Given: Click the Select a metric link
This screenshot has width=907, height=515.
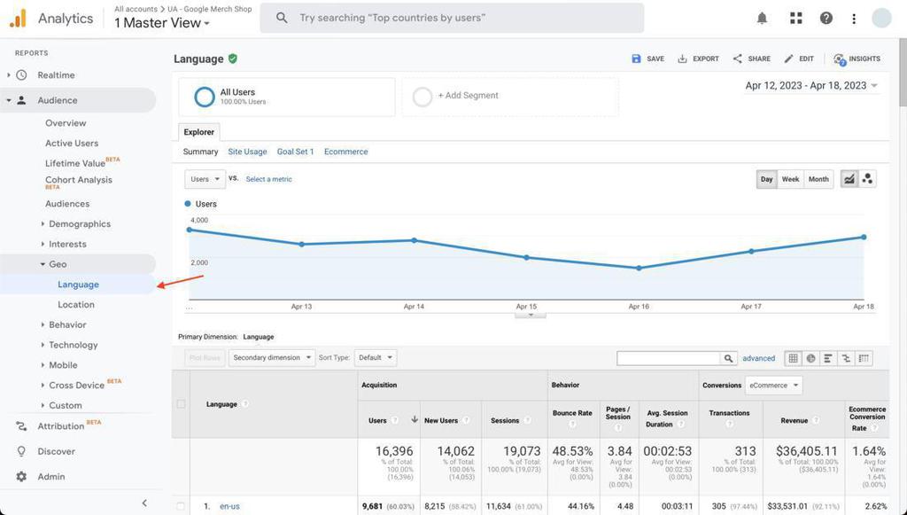Looking at the screenshot, I should (269, 179).
